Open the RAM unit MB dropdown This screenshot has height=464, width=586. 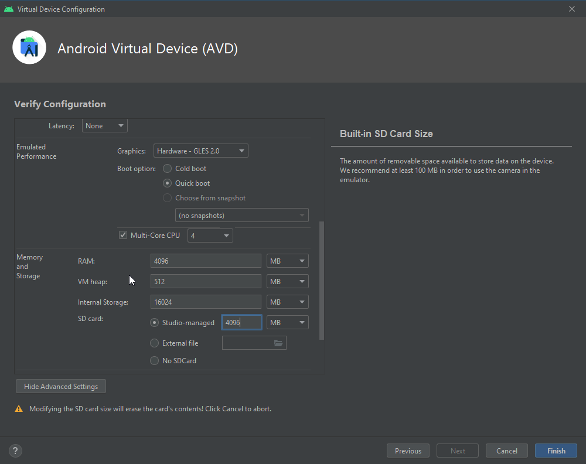coord(287,261)
